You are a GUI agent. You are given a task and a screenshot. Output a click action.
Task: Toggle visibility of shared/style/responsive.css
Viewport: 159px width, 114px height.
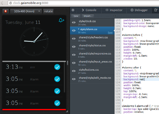[74, 55]
